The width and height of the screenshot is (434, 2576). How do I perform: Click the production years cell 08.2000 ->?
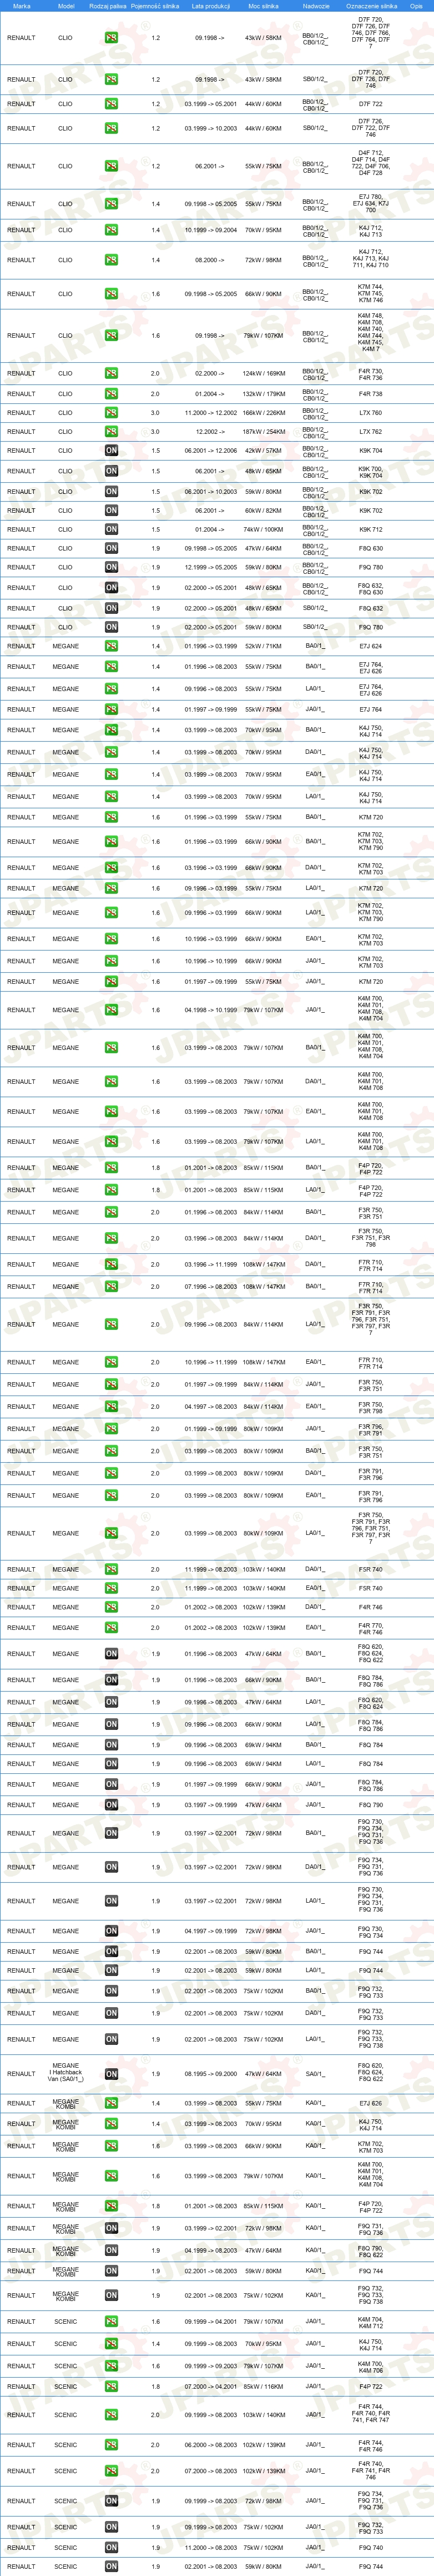click(x=211, y=260)
